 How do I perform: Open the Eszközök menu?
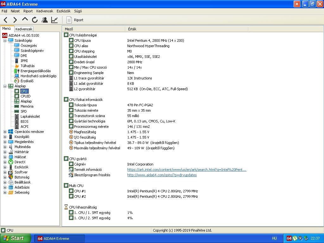coord(63,11)
